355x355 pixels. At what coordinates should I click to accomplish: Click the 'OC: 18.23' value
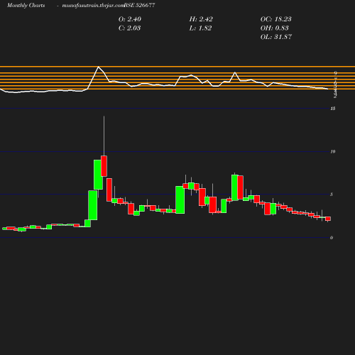click(x=275, y=19)
